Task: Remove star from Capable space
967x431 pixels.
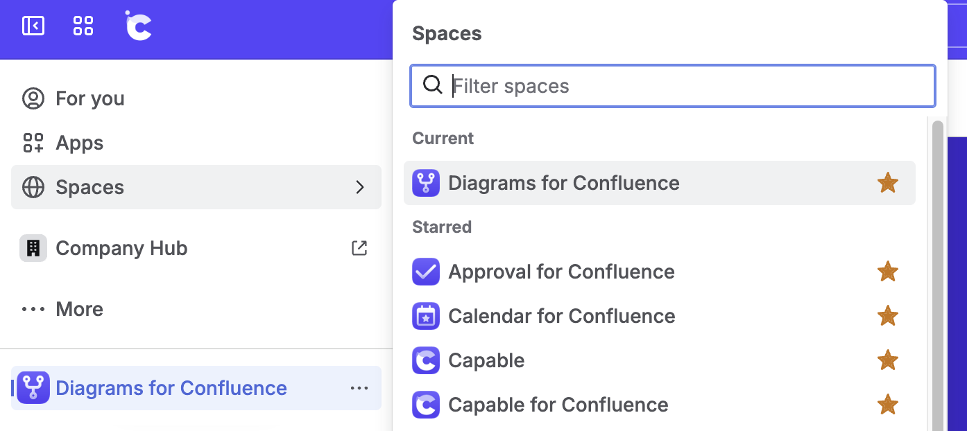Action: coord(887,360)
